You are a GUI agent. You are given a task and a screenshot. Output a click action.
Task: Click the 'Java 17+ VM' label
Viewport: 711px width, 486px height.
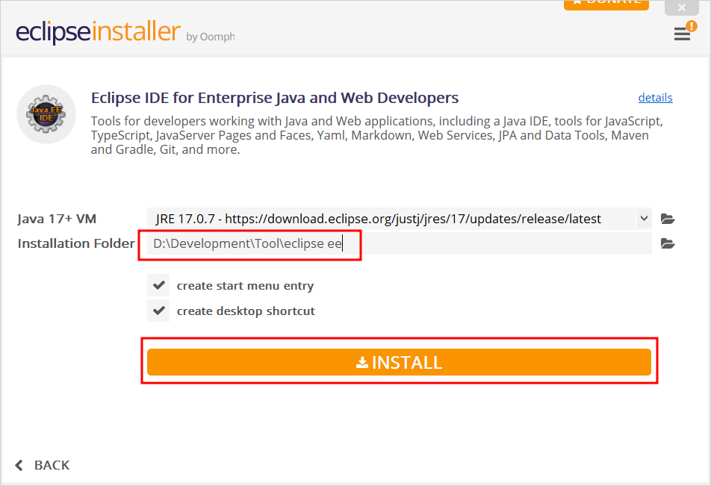pyautogui.click(x=57, y=219)
